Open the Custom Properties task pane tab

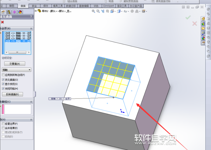[203, 43]
